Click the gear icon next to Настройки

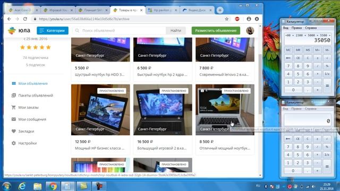pos(14,143)
